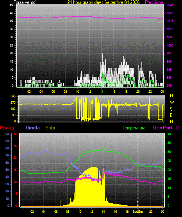Click the S compass direction letter

click(171, 109)
